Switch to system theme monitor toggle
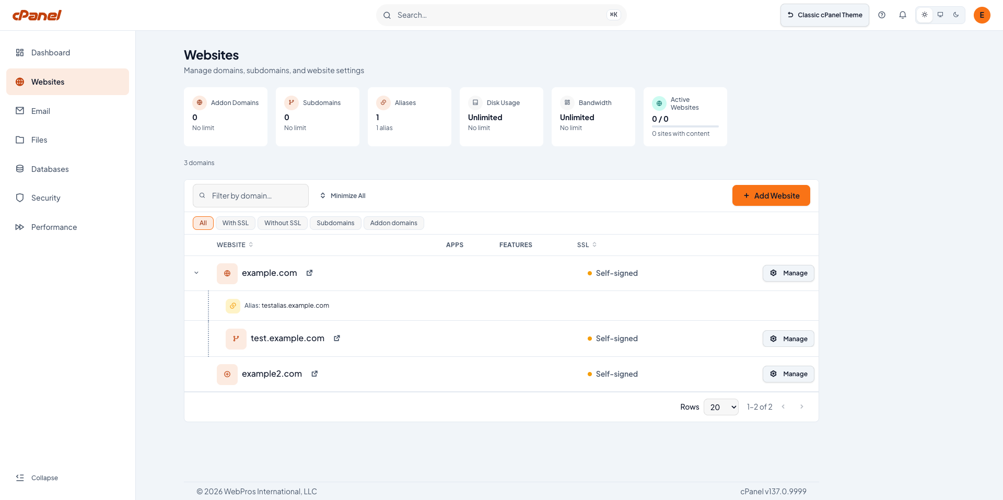The width and height of the screenshot is (1003, 500). coord(940,15)
